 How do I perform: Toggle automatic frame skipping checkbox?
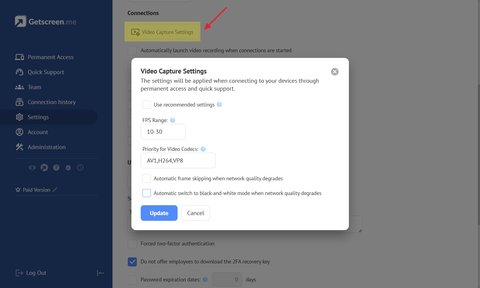pos(147,178)
